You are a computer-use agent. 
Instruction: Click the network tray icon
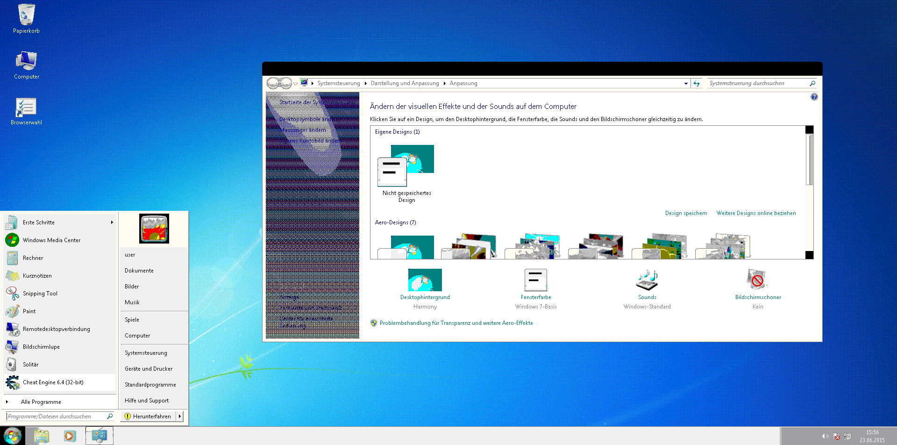pos(847,436)
